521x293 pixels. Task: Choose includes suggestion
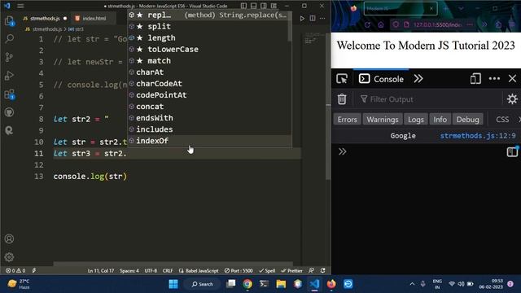(x=210, y=129)
